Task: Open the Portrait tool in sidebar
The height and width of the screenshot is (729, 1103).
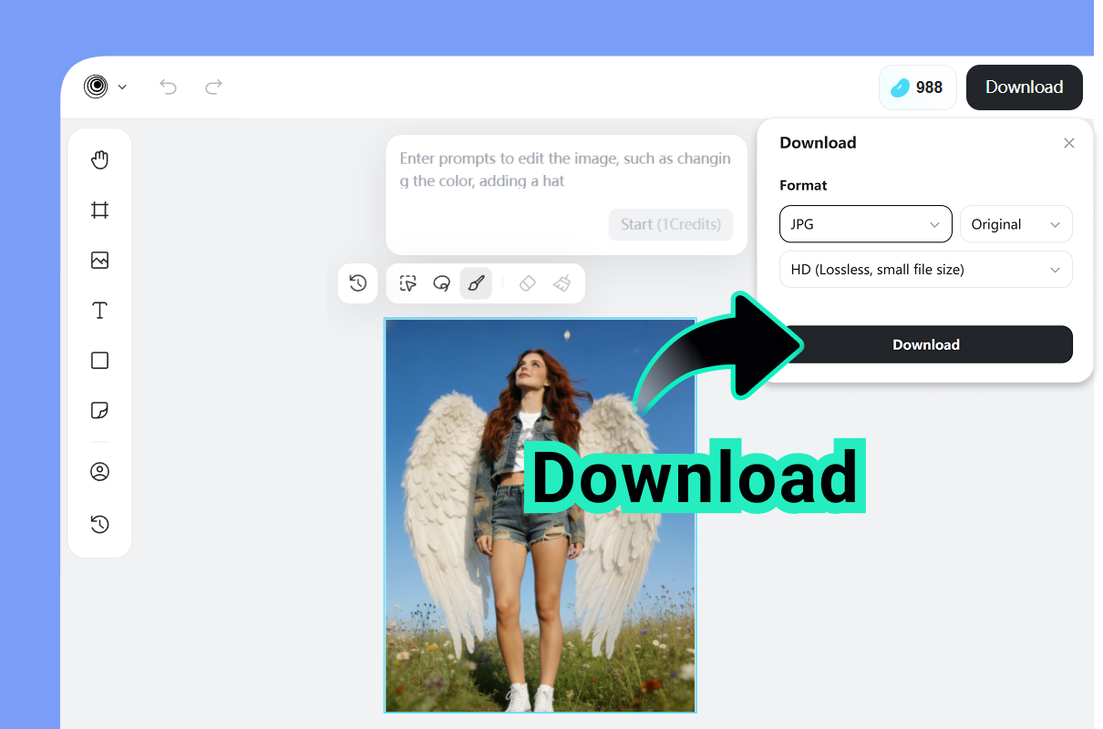Action: [99, 471]
